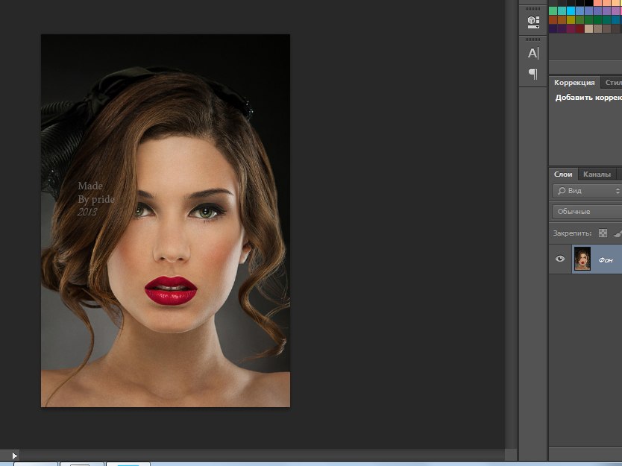
Task: Select the Фон layer thumbnail
Action: 582,259
